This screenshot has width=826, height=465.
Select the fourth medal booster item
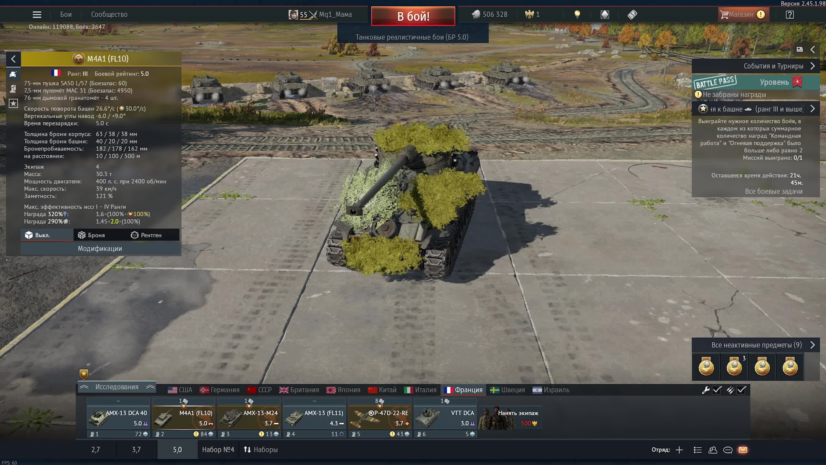(790, 367)
